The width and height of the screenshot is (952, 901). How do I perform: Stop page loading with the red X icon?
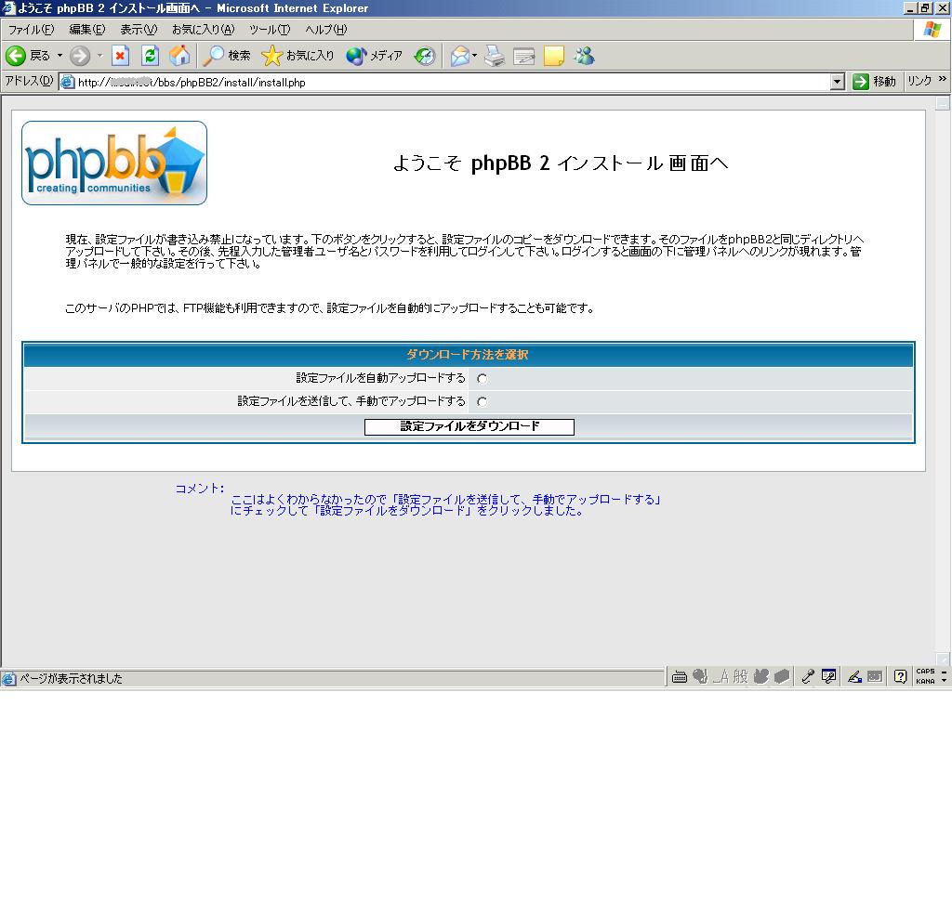click(120, 56)
